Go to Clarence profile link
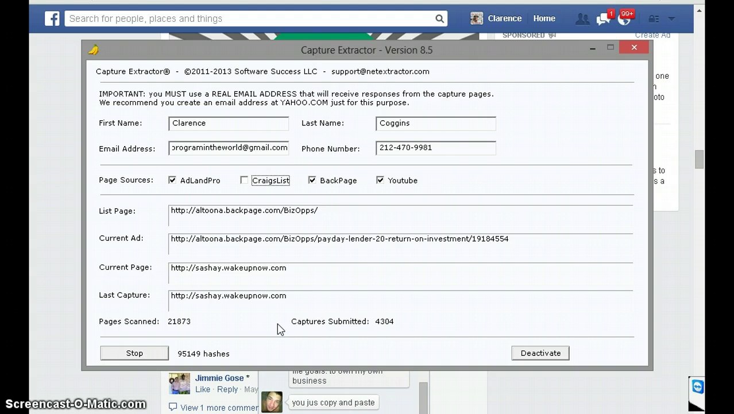This screenshot has width=734, height=414. 504,18
